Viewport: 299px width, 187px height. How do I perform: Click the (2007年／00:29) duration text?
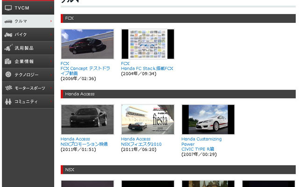[199, 154]
